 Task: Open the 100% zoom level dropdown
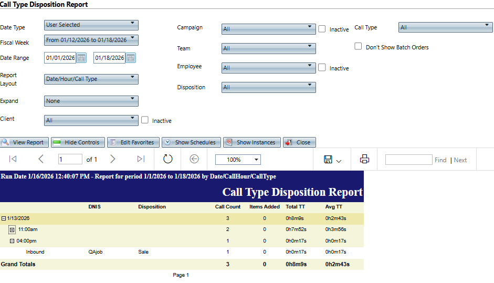pos(238,160)
